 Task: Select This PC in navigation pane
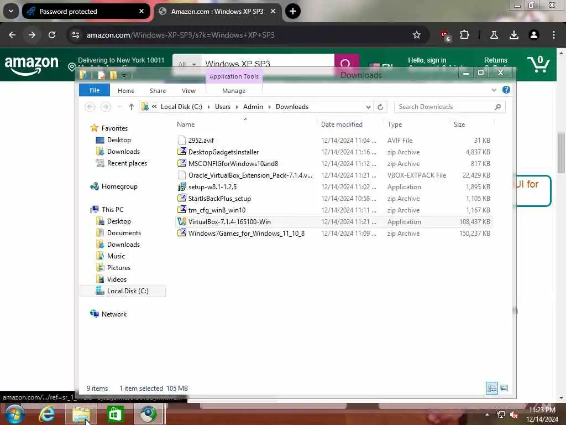tap(107, 209)
